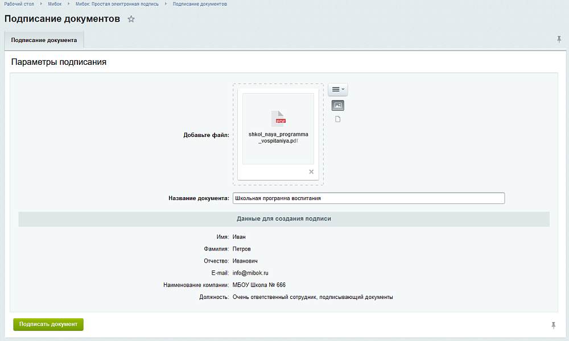Viewport: 569px width, 341px height.
Task: Expand the arrow before Подписание документов breadcrumb
Action: coord(166,4)
